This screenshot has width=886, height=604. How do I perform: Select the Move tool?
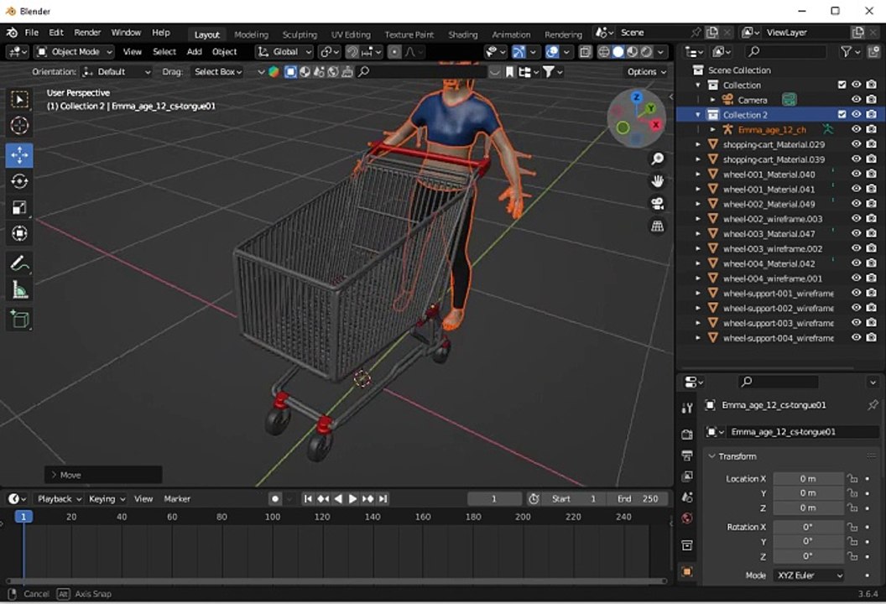(x=20, y=155)
